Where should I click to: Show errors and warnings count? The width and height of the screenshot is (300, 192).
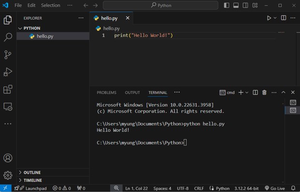point(62,188)
